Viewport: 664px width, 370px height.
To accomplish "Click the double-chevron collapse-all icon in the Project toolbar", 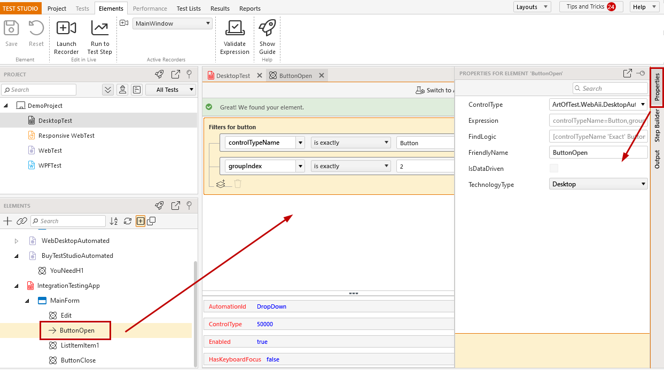I will [108, 90].
